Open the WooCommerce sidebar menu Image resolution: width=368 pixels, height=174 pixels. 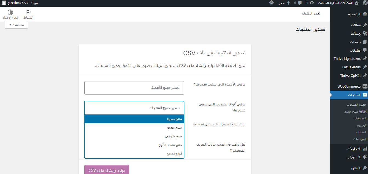349,86
